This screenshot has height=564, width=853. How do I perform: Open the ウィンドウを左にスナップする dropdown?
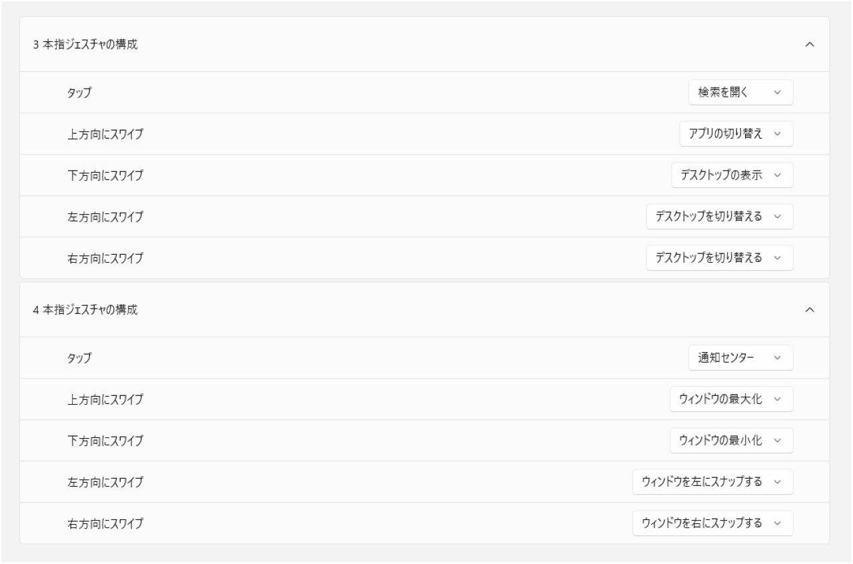712,482
